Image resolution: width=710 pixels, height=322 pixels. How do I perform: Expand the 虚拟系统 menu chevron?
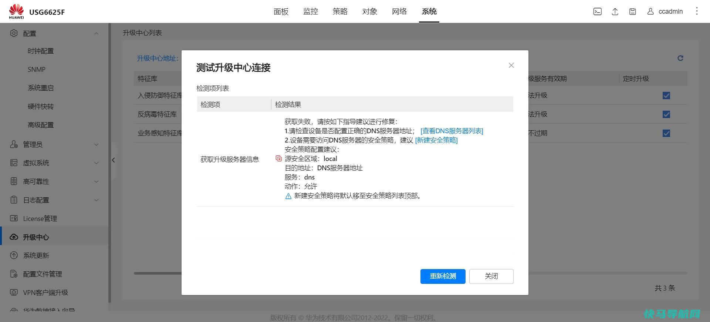(x=96, y=163)
